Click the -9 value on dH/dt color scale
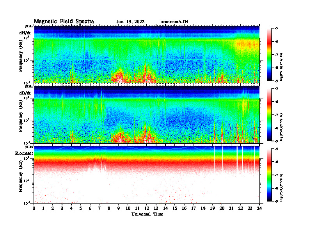This screenshot has height=239, width=309. [276, 81]
